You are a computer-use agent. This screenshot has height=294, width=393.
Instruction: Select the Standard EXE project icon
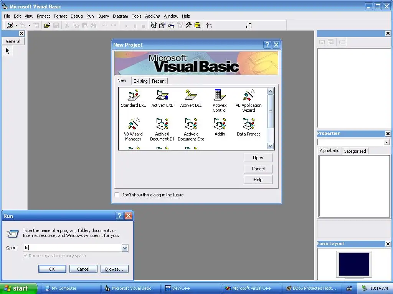(x=133, y=98)
